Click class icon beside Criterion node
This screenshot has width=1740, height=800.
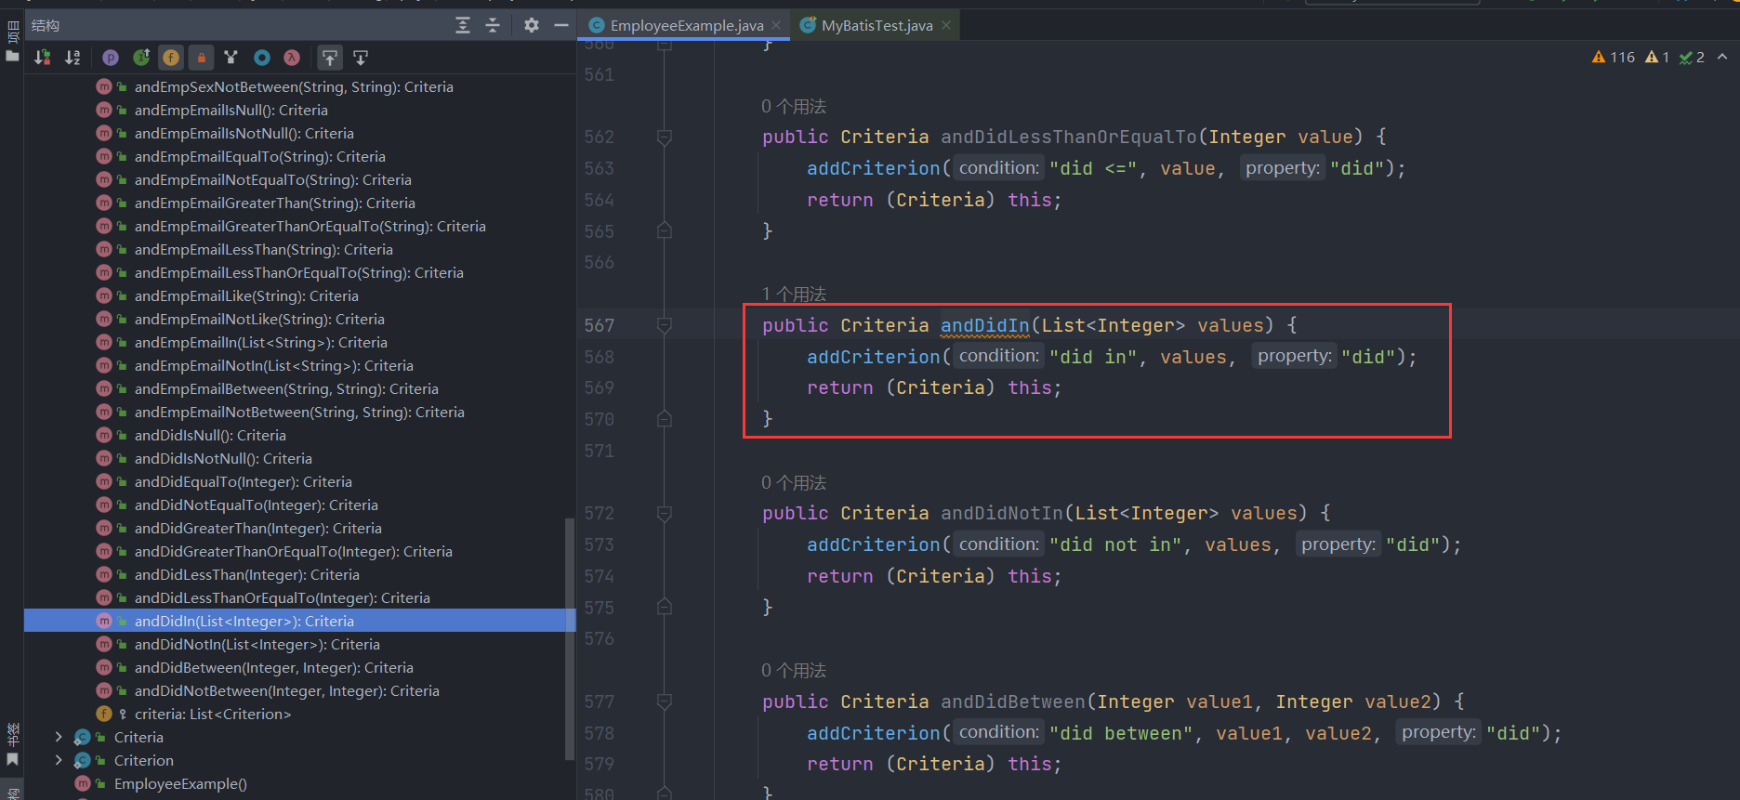83,760
